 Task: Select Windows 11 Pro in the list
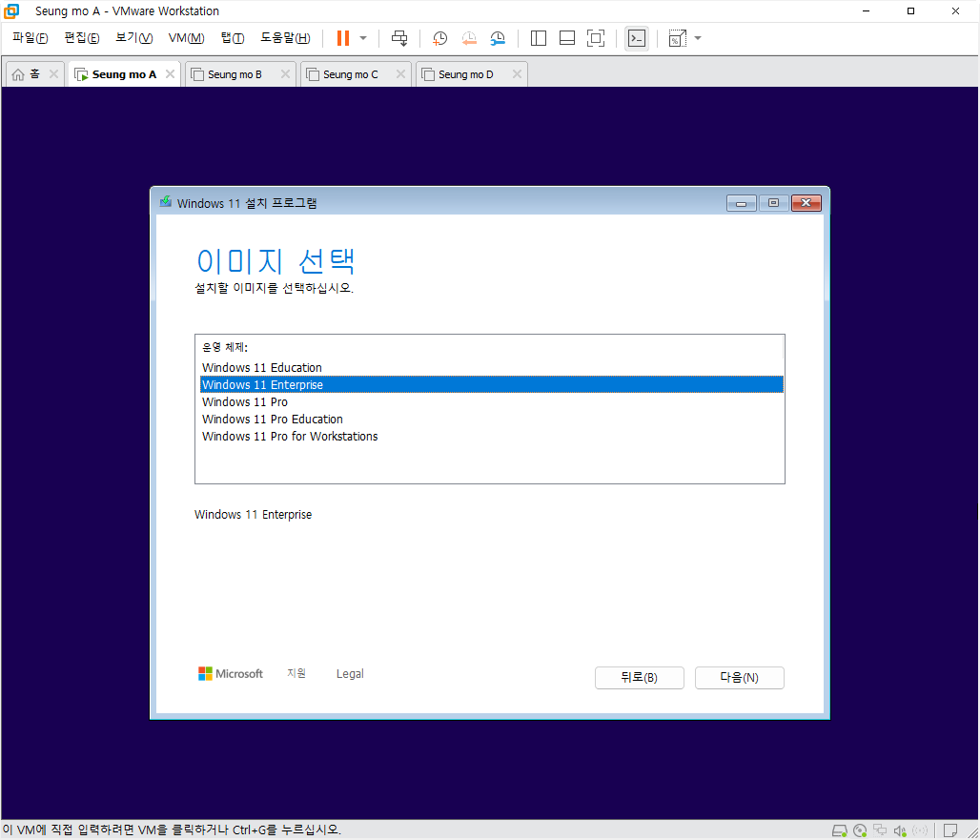click(491, 401)
